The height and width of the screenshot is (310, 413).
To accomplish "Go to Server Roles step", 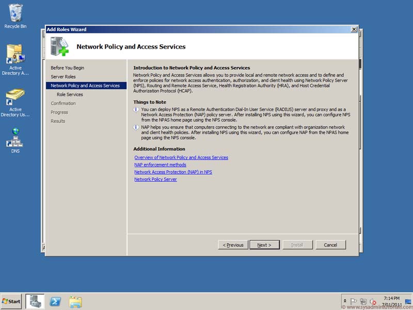I will [63, 76].
